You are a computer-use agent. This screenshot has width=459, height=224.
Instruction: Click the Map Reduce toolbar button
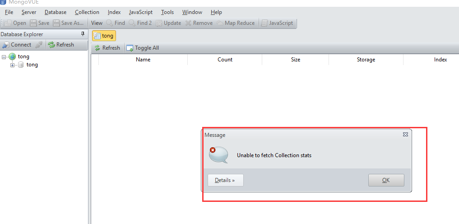click(x=236, y=23)
